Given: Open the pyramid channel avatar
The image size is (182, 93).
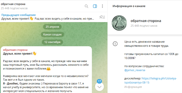Looking at the screenshot, I should click(119, 23).
